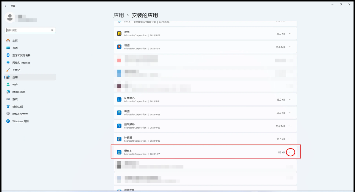Click the 96.0 KB size value
355x192 pixels.
pos(281,139)
